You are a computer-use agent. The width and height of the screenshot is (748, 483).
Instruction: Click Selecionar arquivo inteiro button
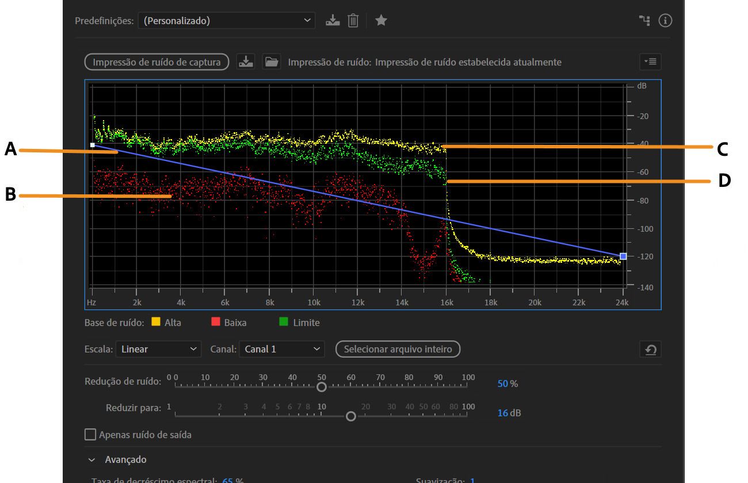(398, 349)
